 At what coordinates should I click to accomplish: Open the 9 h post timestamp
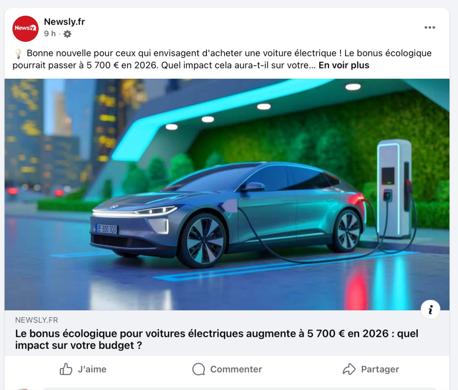point(50,34)
